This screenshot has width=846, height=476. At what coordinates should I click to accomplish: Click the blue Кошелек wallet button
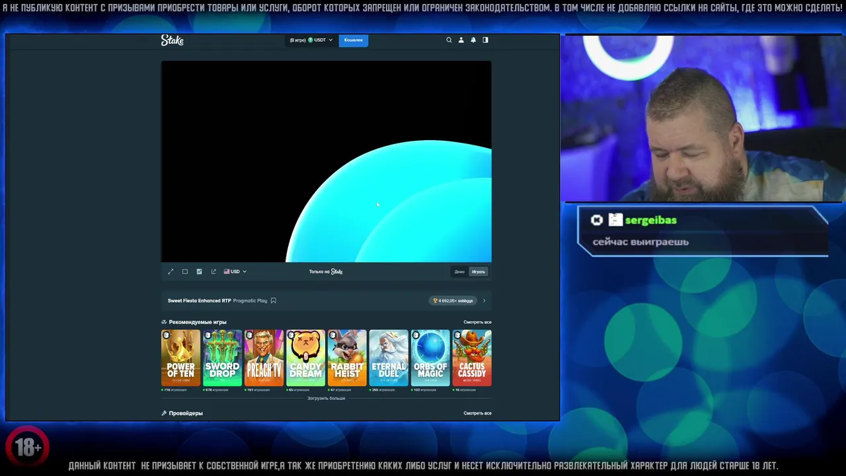354,40
